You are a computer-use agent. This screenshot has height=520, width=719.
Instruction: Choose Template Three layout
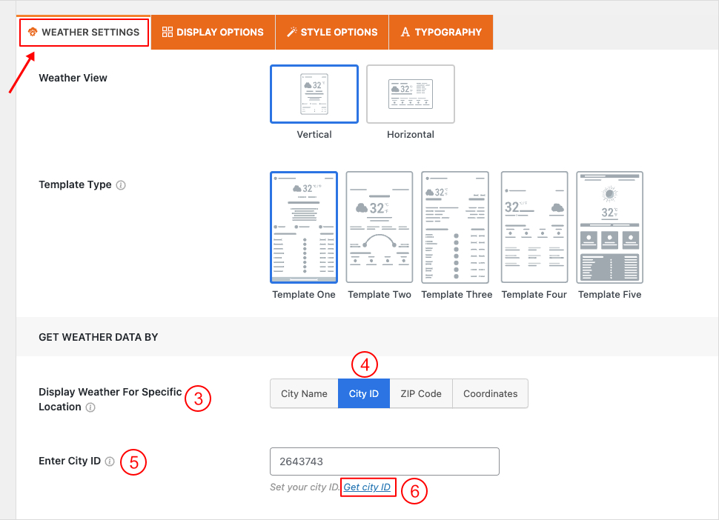456,227
